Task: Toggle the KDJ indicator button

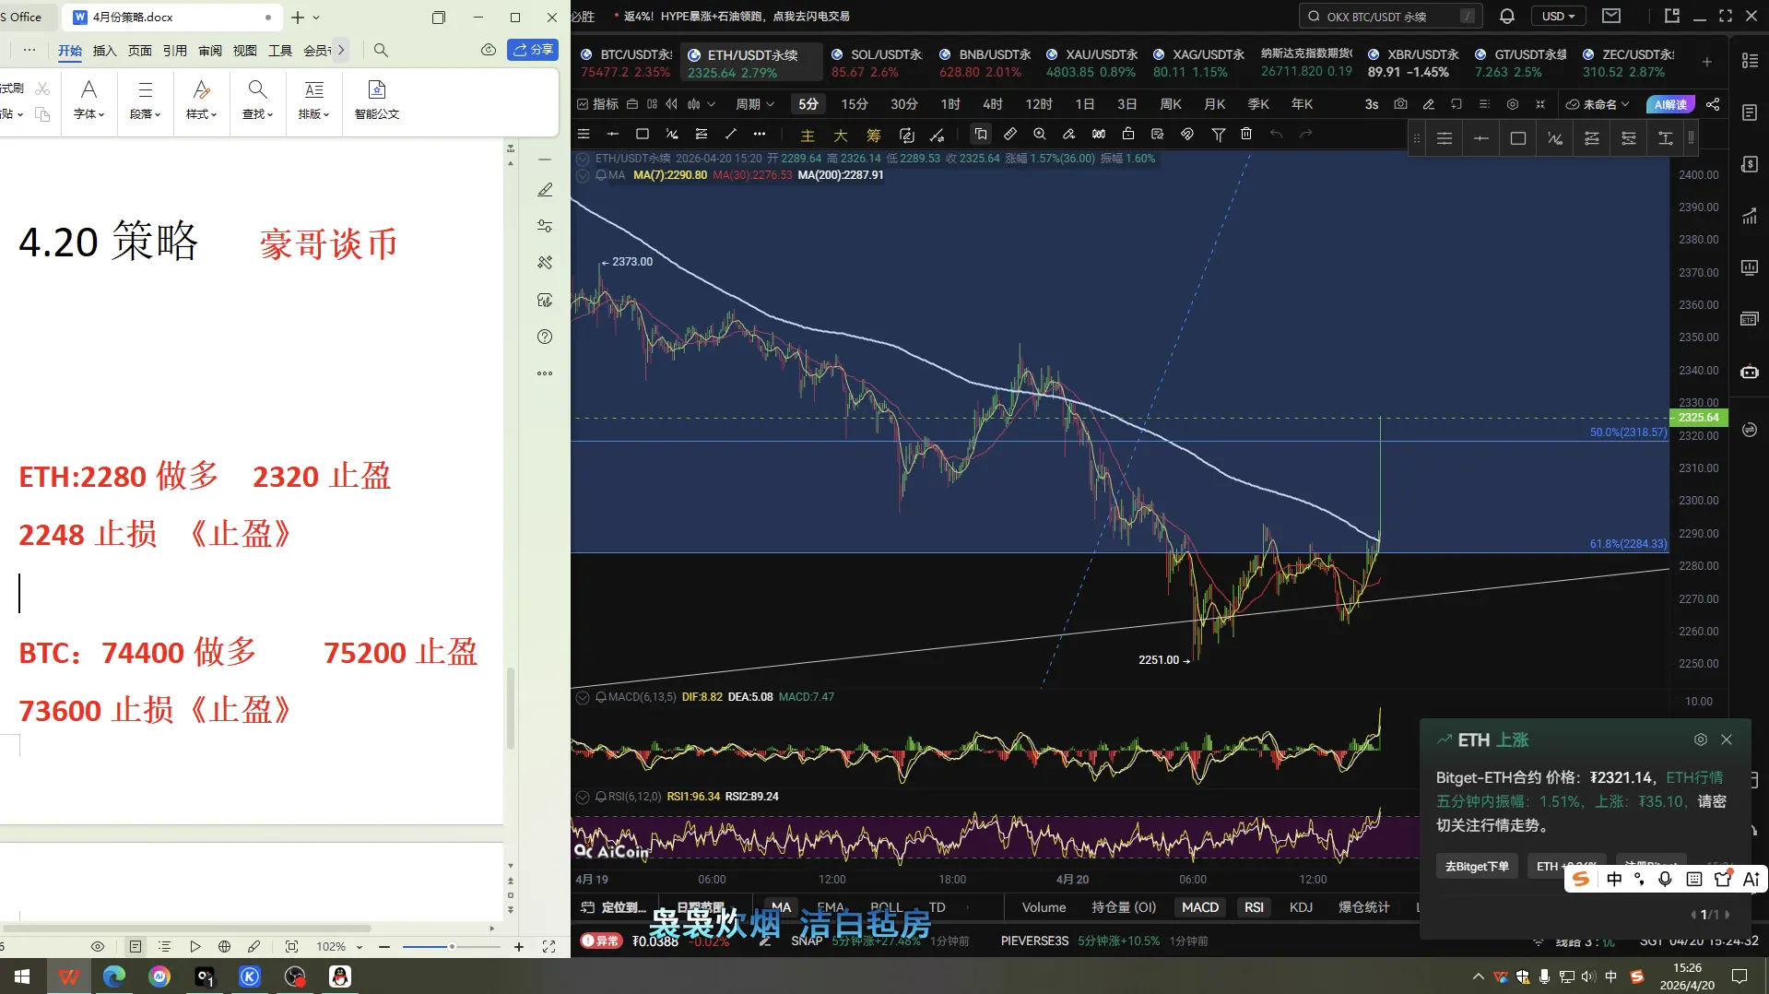Action: point(1301,907)
